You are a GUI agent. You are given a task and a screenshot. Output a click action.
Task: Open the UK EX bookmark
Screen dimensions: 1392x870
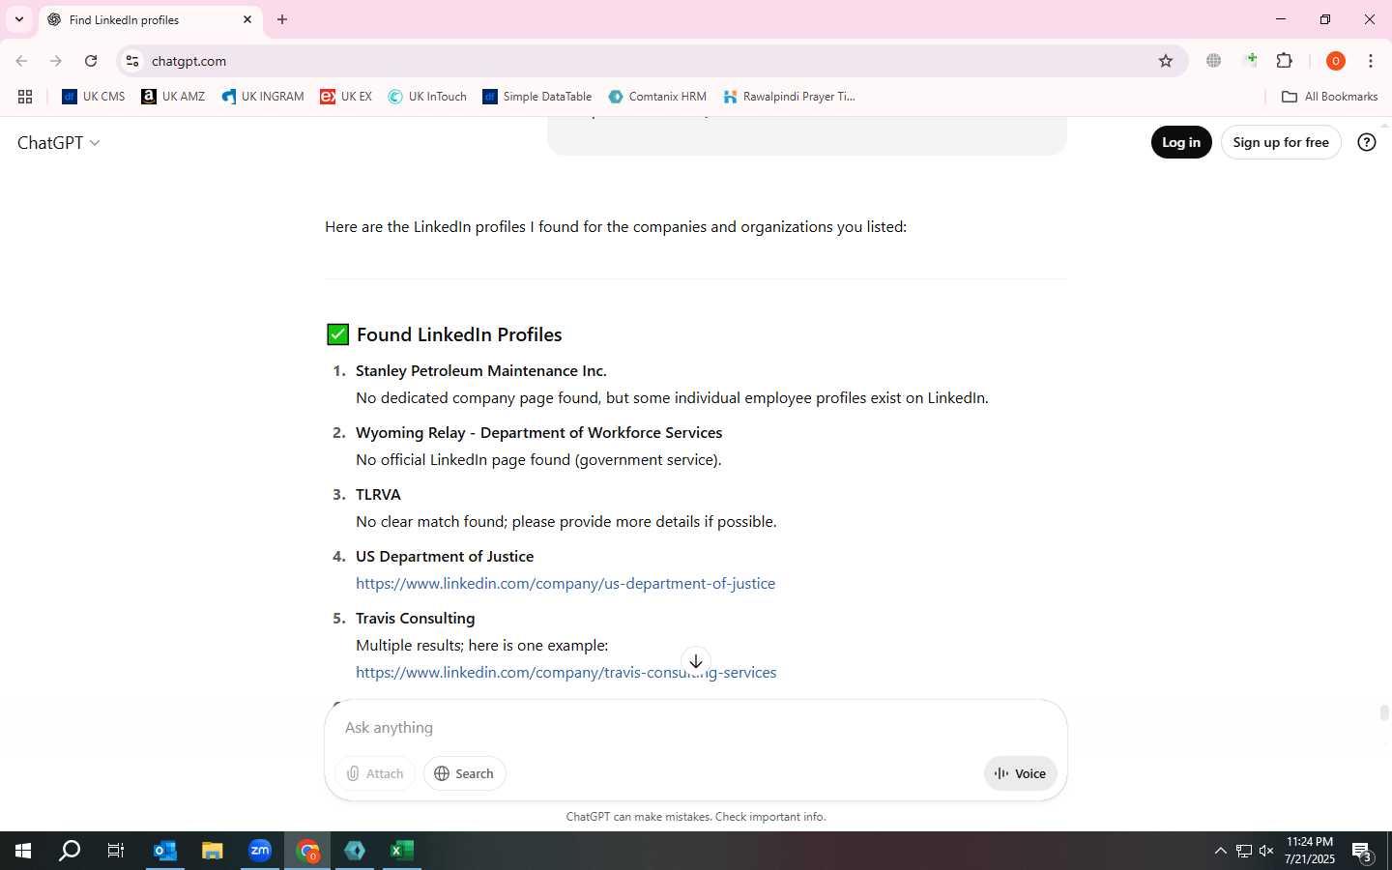(346, 97)
